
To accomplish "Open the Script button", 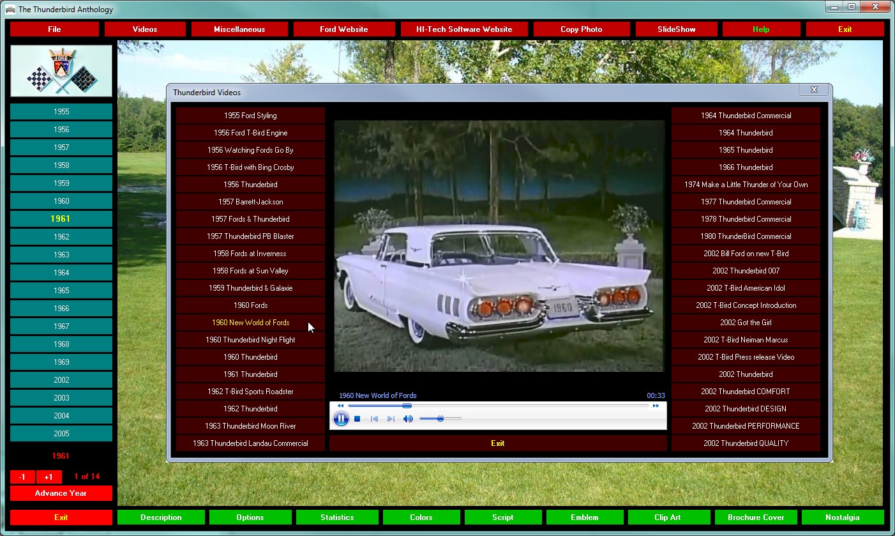I will click(503, 517).
